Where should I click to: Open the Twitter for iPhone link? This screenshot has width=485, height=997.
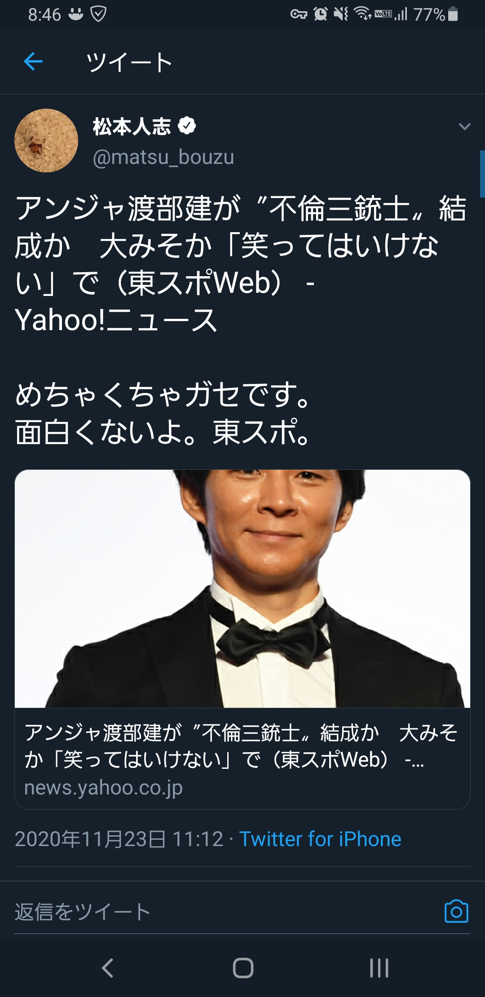click(320, 839)
